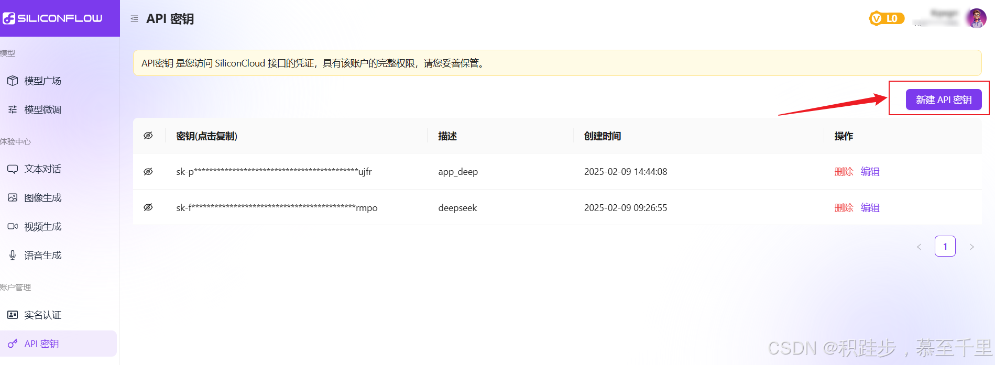
Task: Click the 密钥(点击复制) column header
Action: pos(207,136)
